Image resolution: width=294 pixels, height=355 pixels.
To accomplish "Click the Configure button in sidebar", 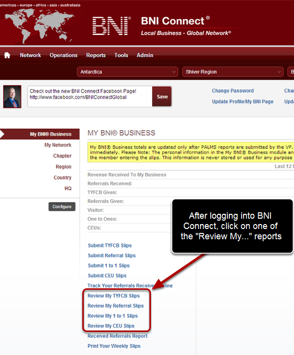I will pos(62,207).
